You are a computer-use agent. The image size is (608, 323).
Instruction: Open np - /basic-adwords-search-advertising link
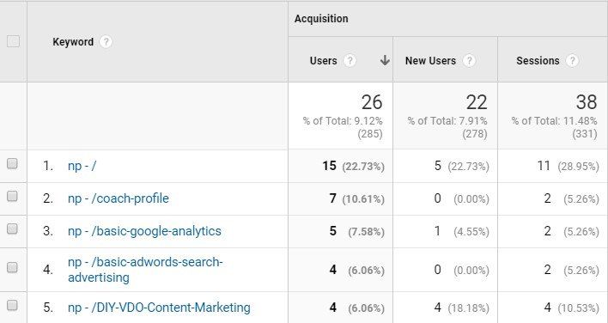click(x=145, y=270)
